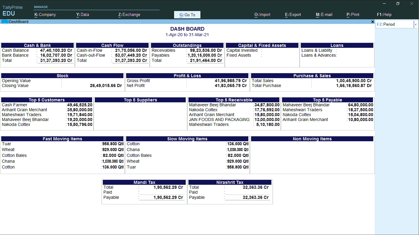The width and height of the screenshot is (419, 235).
Task: Open the Z: Exchange menu
Action: pos(129,15)
